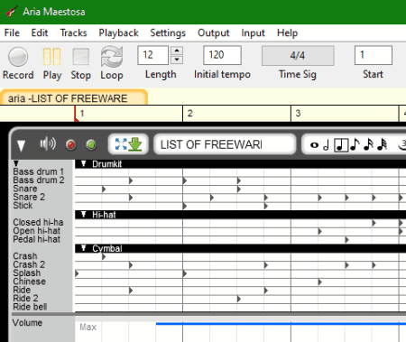This screenshot has width=406, height=342.
Task: Open the Edit menu
Action: coord(40,32)
